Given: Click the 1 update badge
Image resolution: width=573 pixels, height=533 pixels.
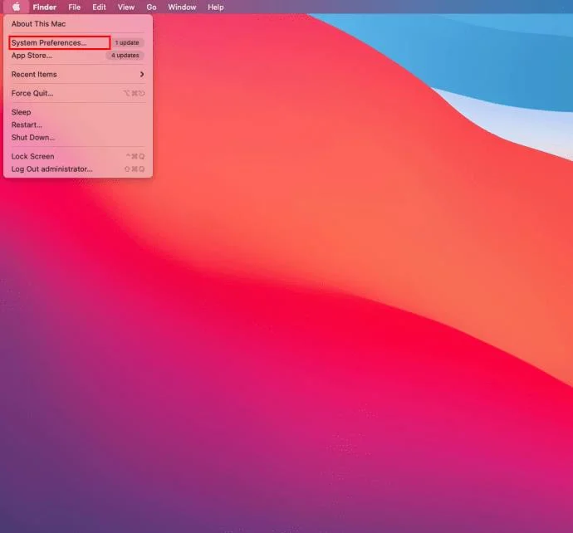Looking at the screenshot, I should pyautogui.click(x=127, y=42).
